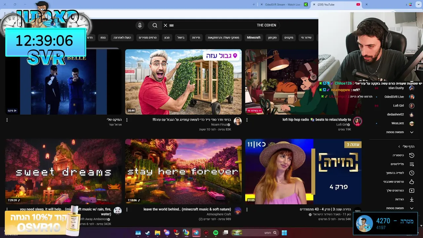Open Noam Firuz channel name link
Screen dimensions: 423x238
(x=219, y=125)
